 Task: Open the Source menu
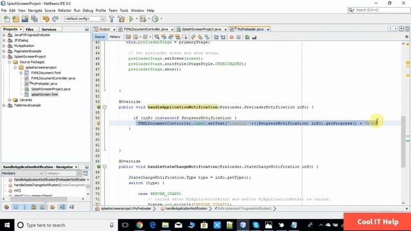pos(50,10)
